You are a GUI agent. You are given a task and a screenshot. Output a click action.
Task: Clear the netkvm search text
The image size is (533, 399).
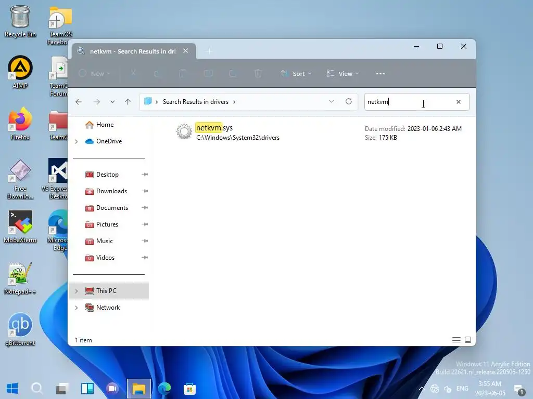point(458,102)
